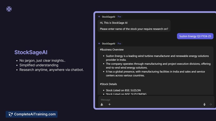216x121 pixels.
Task: Click the StockSageAI heading text
Action: (31, 52)
